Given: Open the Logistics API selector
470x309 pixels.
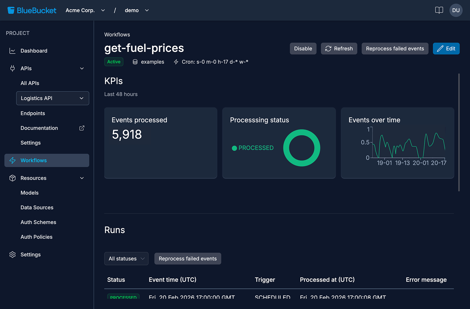Looking at the screenshot, I should pyautogui.click(x=53, y=98).
